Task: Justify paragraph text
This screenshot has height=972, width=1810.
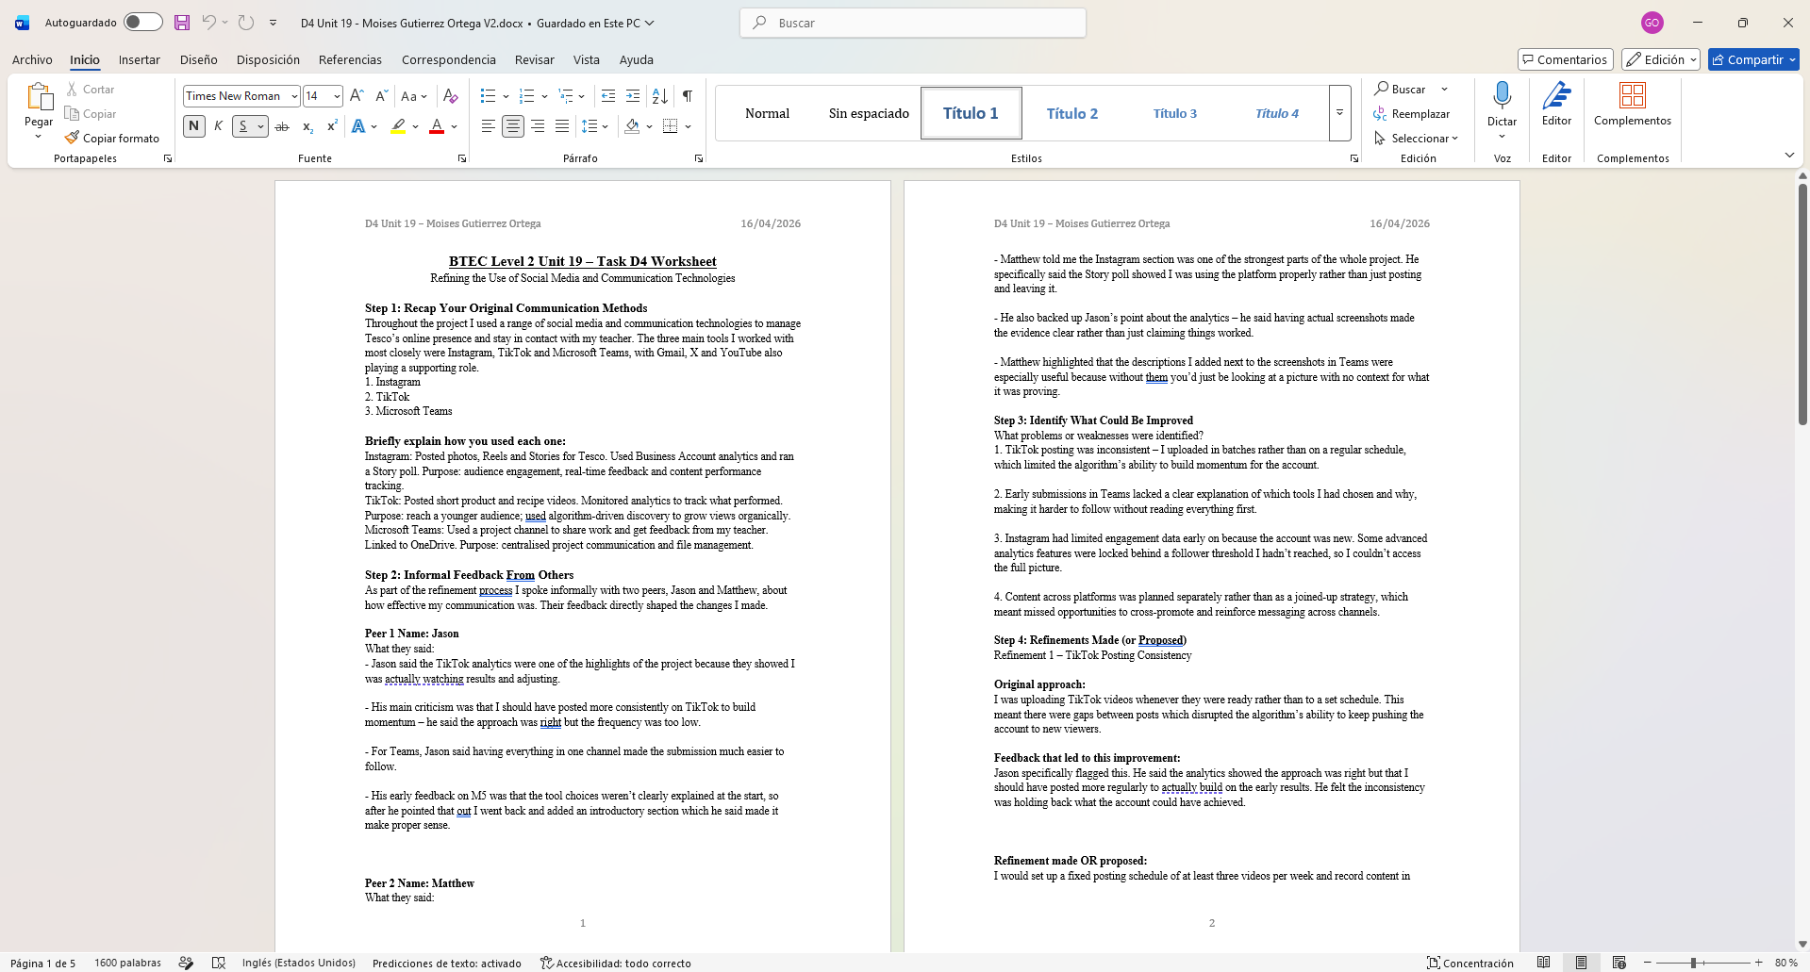Action: point(562,126)
